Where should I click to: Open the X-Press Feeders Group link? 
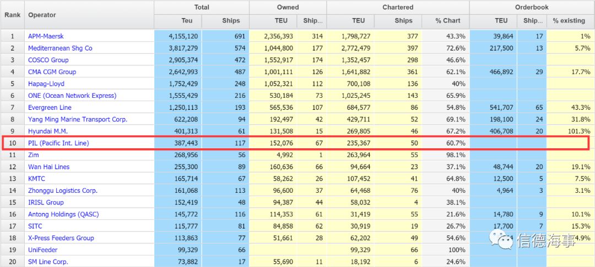tap(61, 238)
